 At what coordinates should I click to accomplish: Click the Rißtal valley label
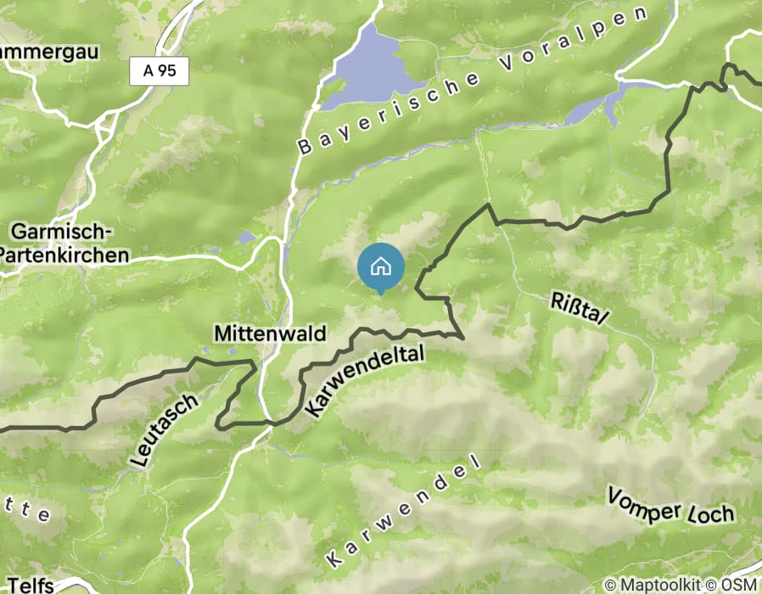580,309
